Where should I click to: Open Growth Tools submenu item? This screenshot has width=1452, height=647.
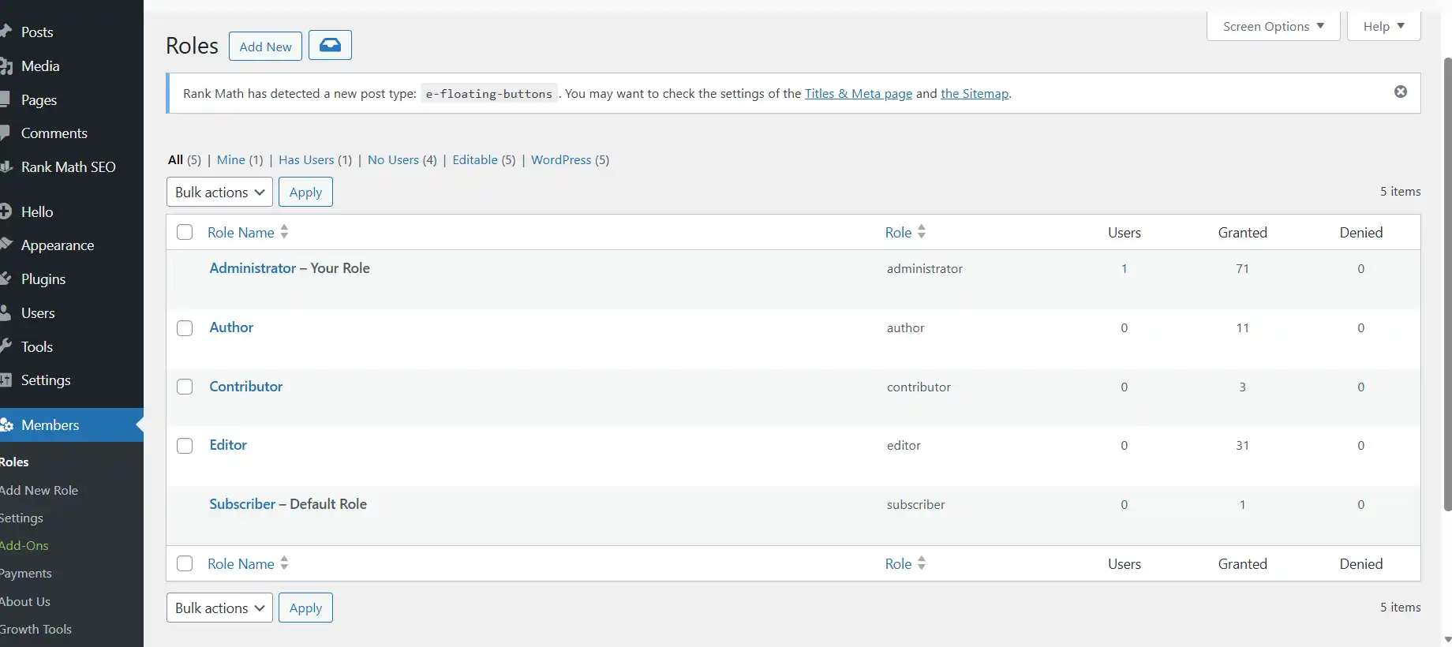(x=36, y=629)
